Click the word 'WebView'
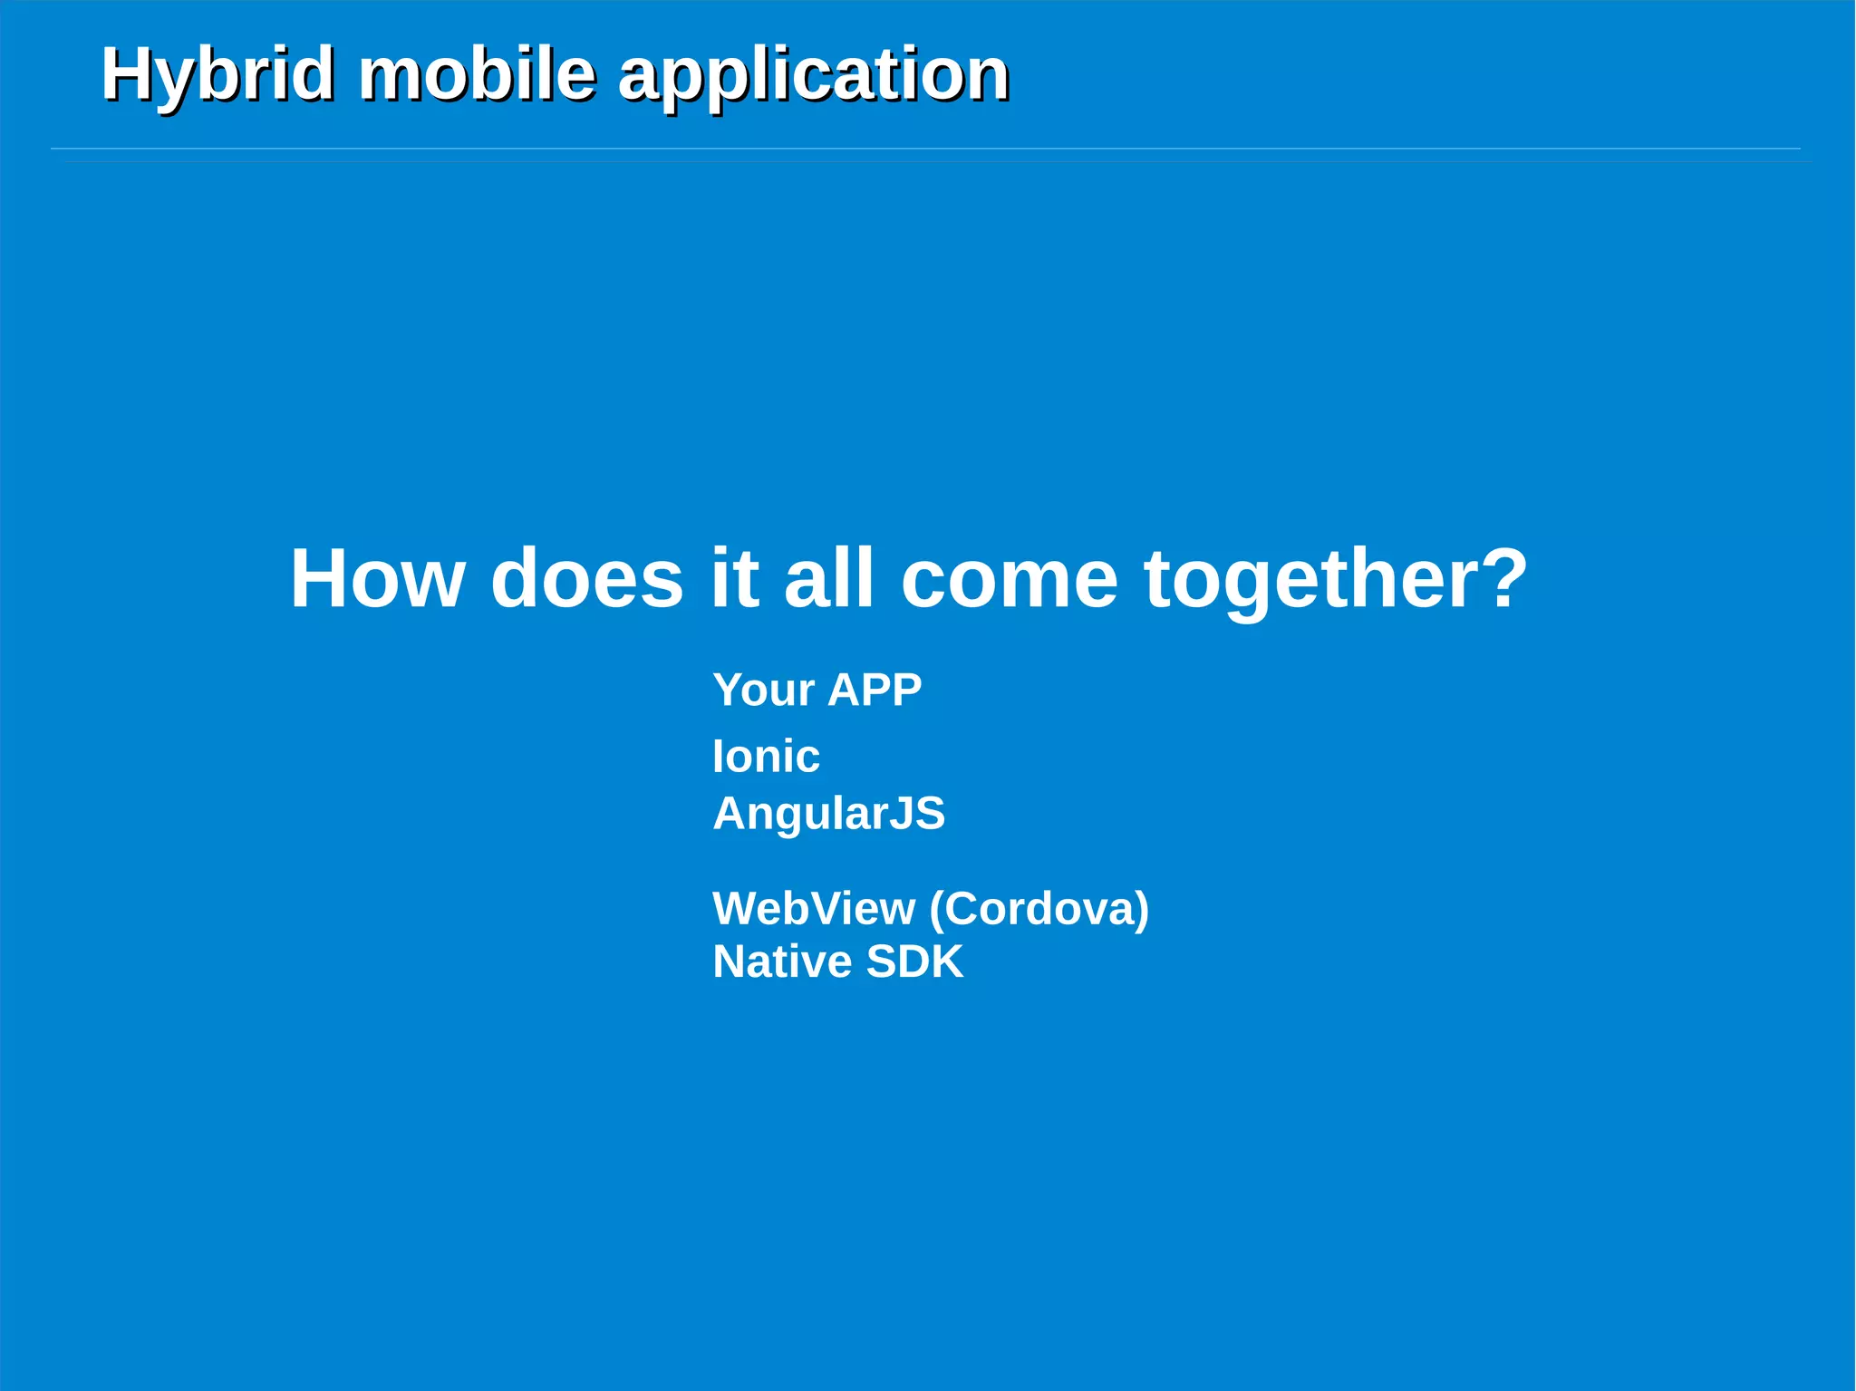 pyautogui.click(x=813, y=908)
